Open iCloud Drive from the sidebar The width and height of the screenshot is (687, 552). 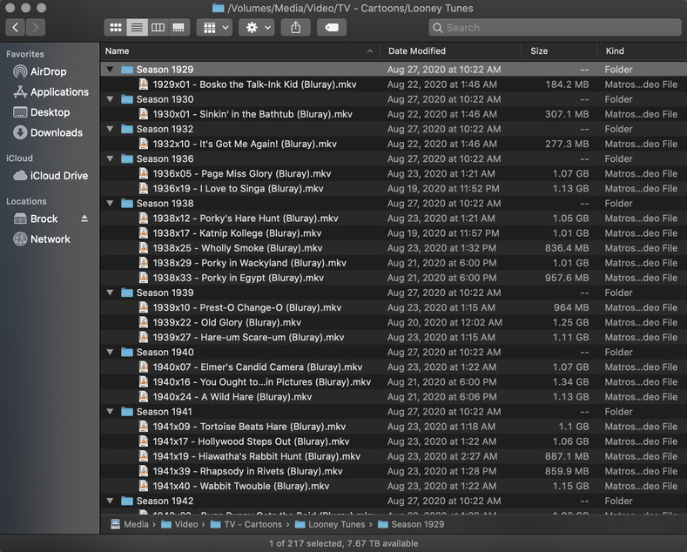[58, 175]
